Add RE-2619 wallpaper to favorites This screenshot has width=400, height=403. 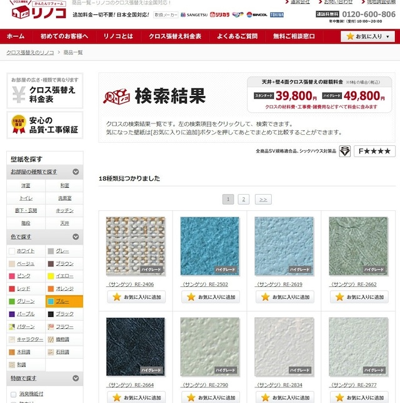coord(284,298)
